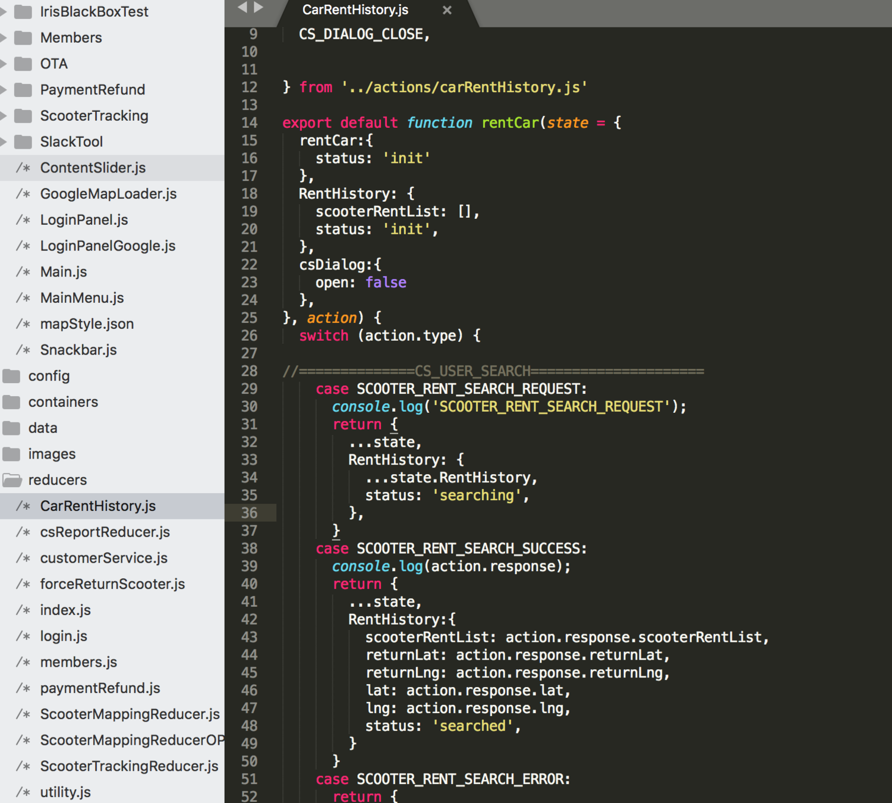Click the IrisBlackBoxTest folder icon

coord(23,11)
